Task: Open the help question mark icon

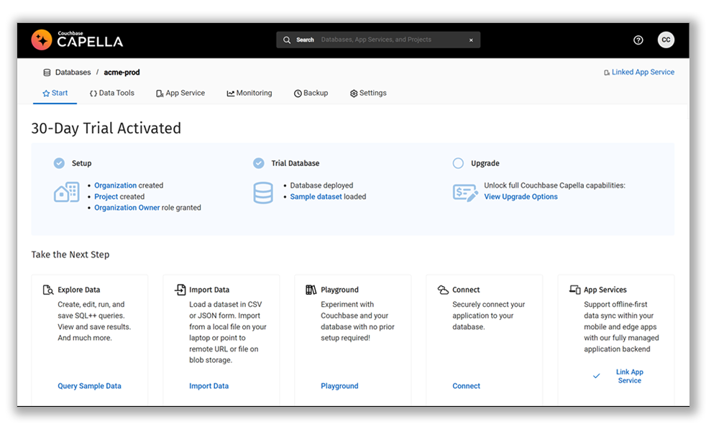Action: tap(638, 40)
